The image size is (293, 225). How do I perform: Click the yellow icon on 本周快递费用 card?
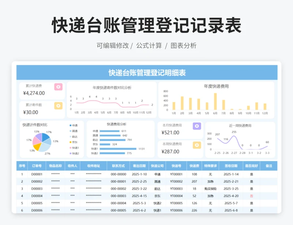[x=197, y=145]
